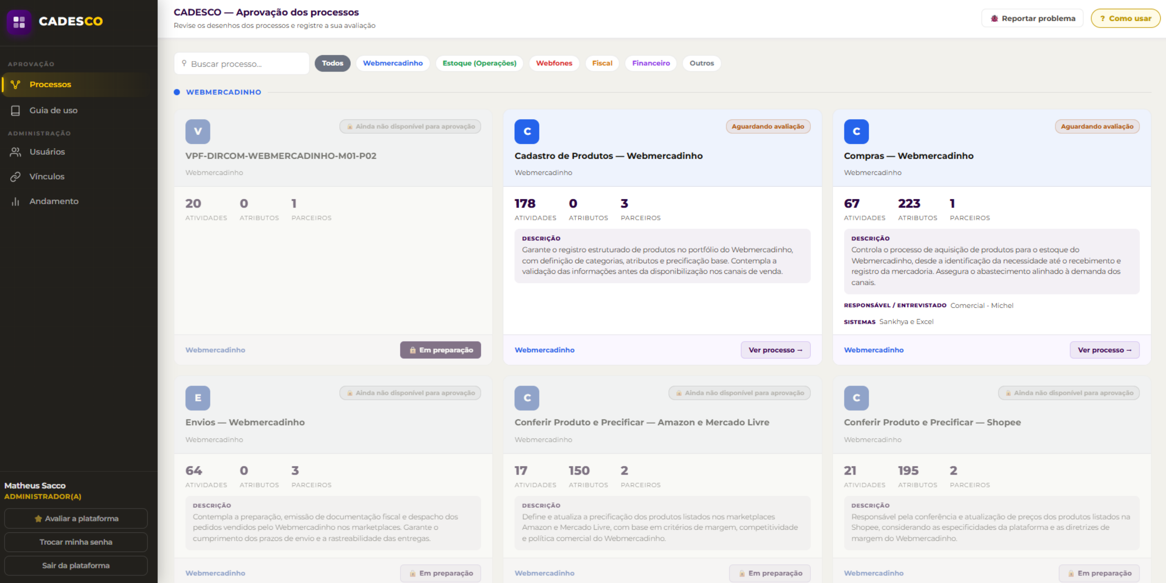1166x583 pixels.
Task: Click Trocar minha senha button
Action: (x=76, y=542)
